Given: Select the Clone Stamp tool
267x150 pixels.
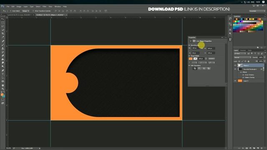Looking at the screenshot, I should pyautogui.click(x=3, y=48).
